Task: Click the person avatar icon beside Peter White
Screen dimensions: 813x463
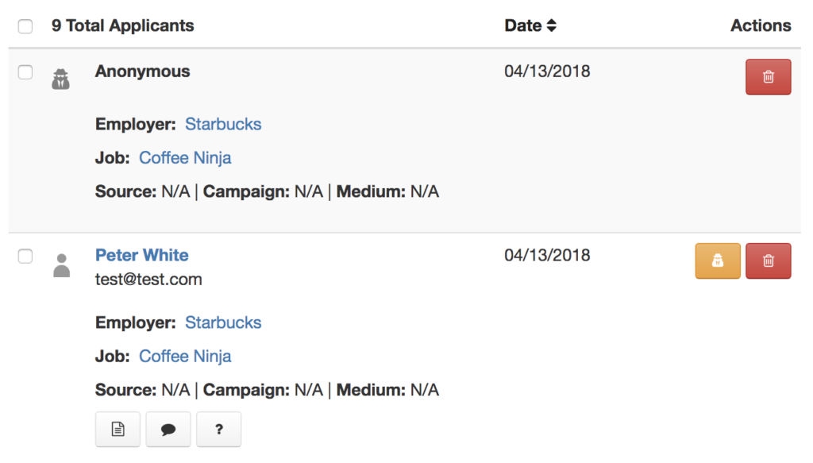Action: point(62,265)
